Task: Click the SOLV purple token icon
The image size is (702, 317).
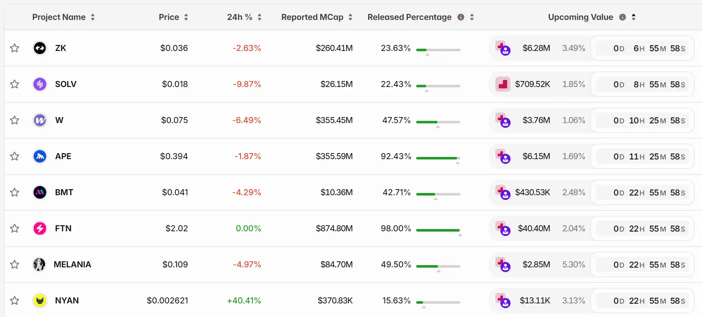Action: click(40, 84)
